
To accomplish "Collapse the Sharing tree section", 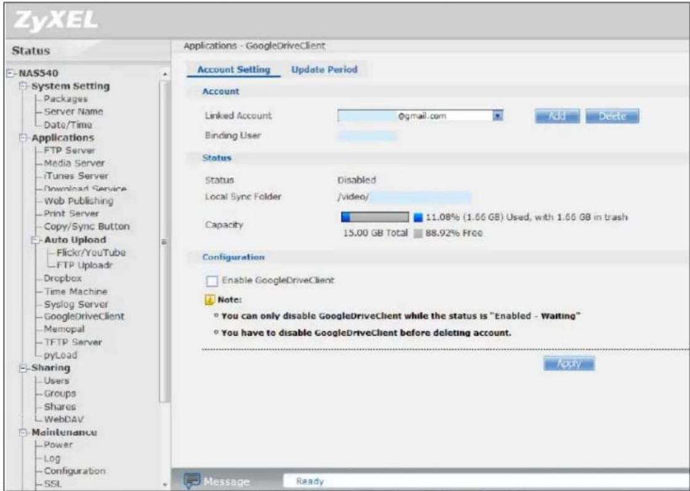I will pos(23,368).
